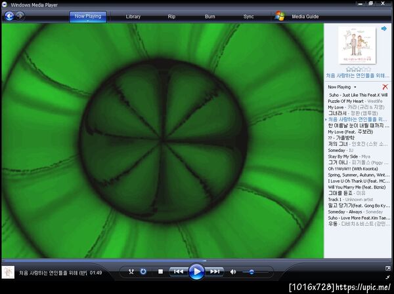Select 'Will You Marry Me (feat. Bizniz)'
The width and height of the screenshot is (394, 294).
click(358, 187)
